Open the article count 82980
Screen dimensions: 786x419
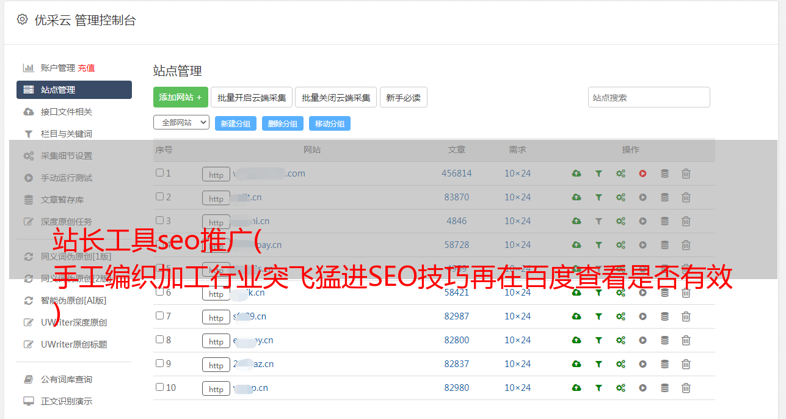pyautogui.click(x=457, y=388)
